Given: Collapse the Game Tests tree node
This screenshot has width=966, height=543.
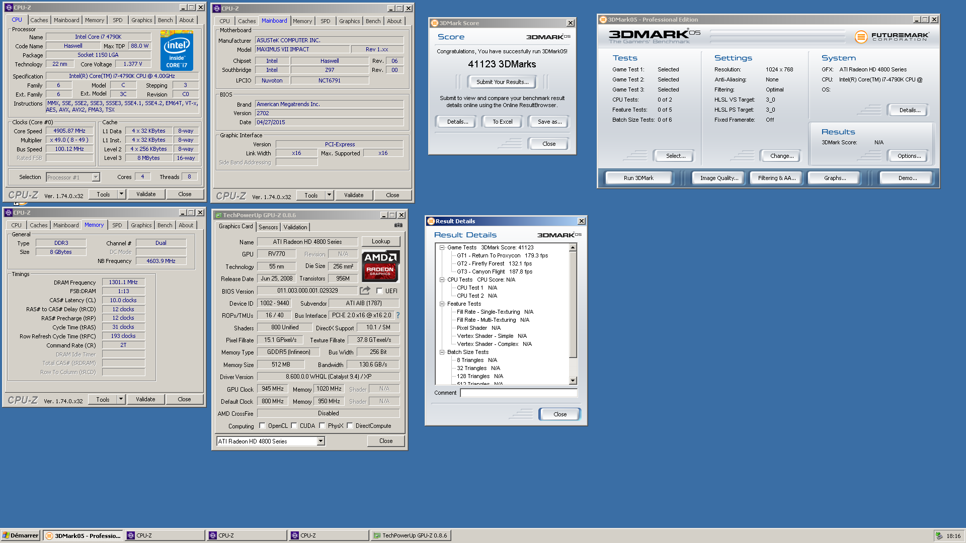Looking at the screenshot, I should [x=442, y=247].
